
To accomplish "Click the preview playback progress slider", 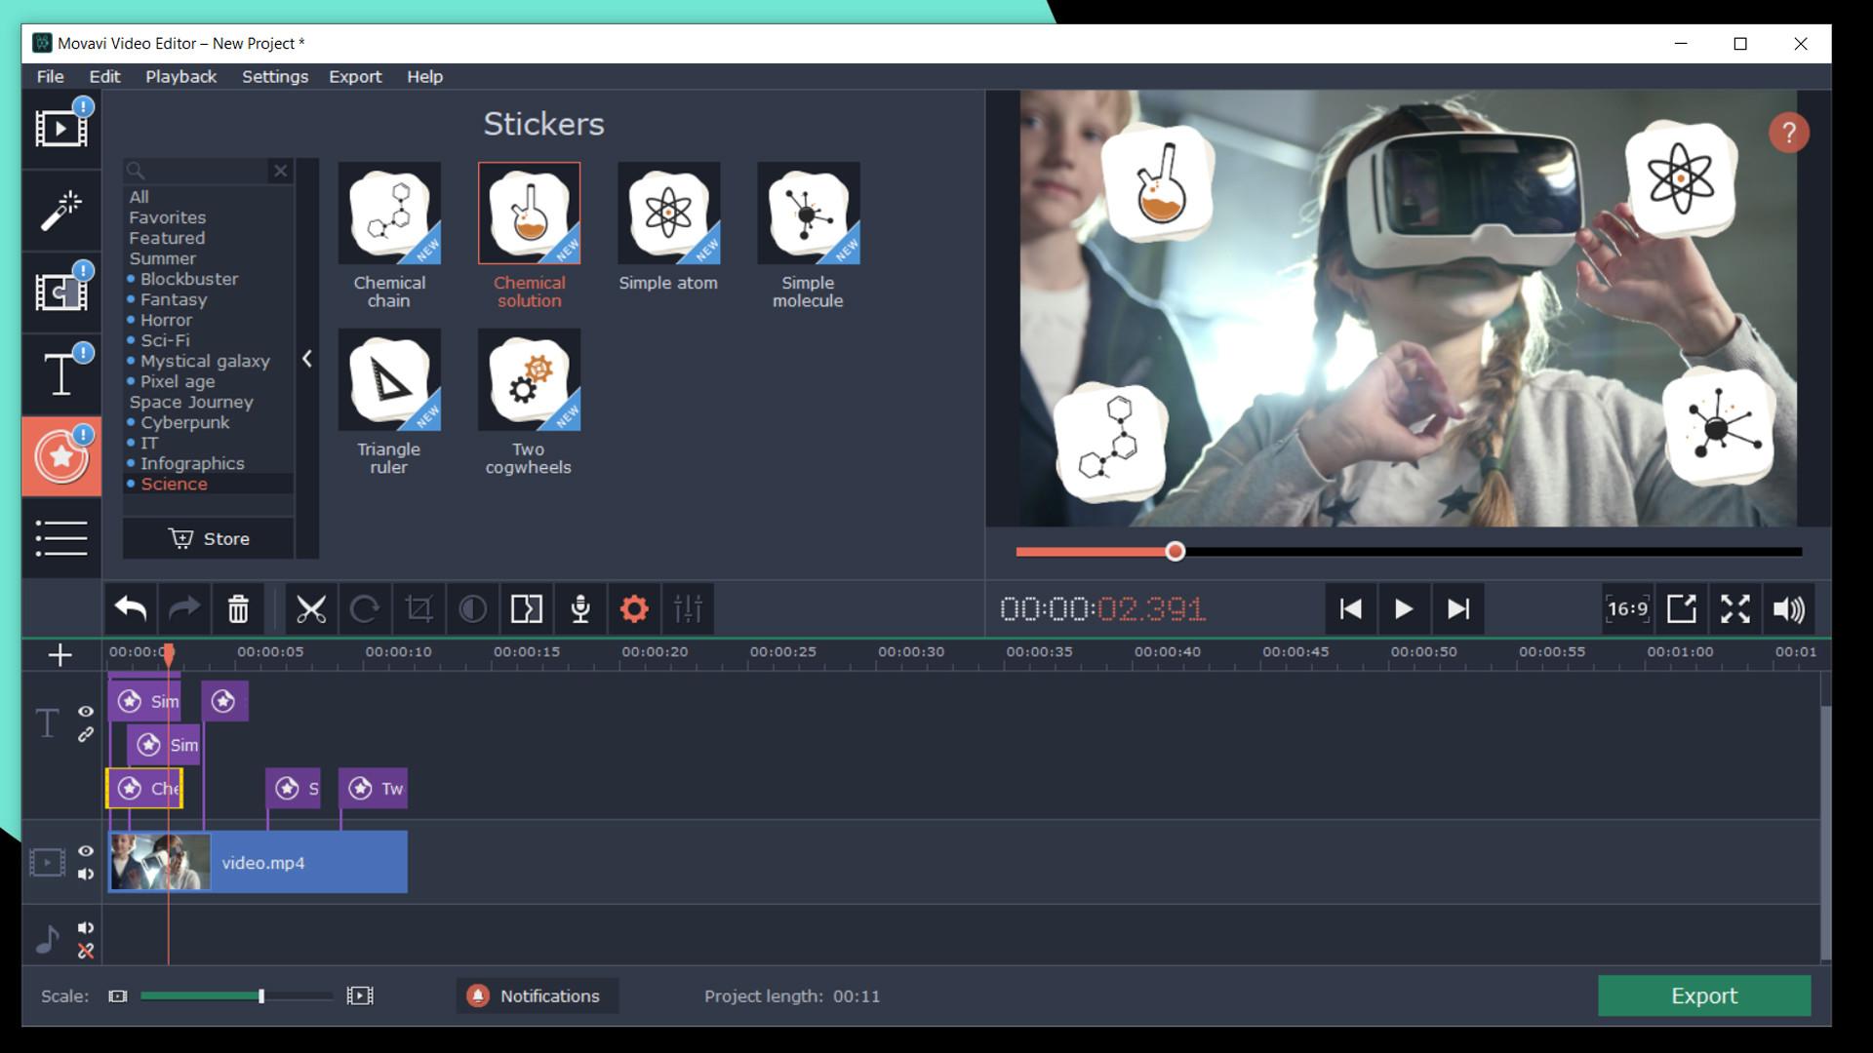I will click(x=1176, y=551).
